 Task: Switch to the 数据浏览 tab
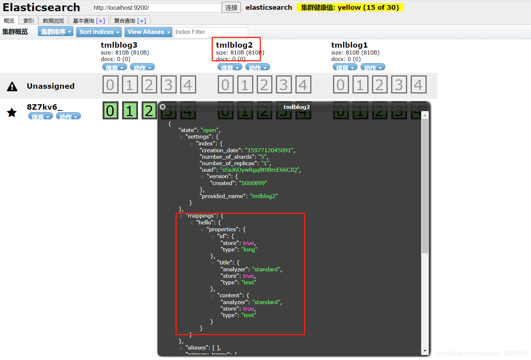pos(53,21)
